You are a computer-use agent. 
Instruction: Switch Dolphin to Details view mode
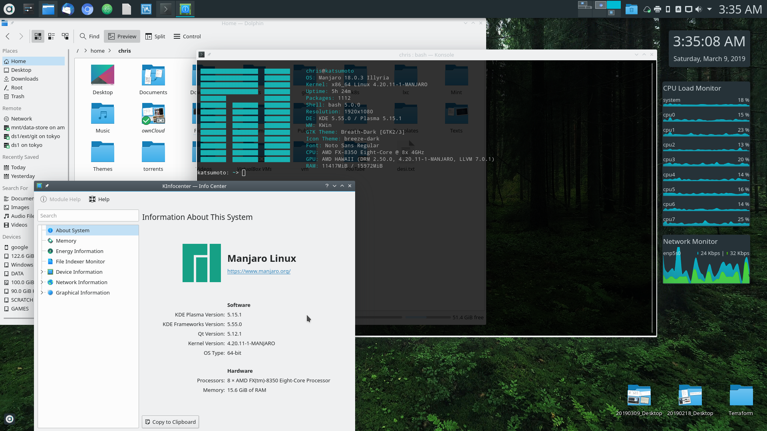[65, 36]
